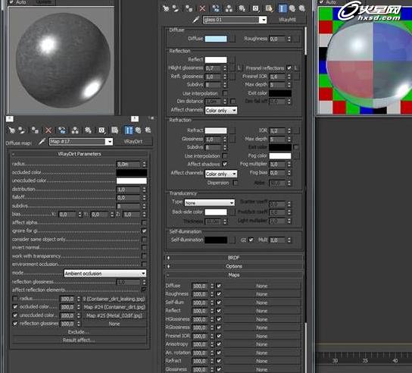The height and width of the screenshot is (373, 412).
Task: Click red X reset icon in glass 01 toolbar
Action: [x=202, y=8]
